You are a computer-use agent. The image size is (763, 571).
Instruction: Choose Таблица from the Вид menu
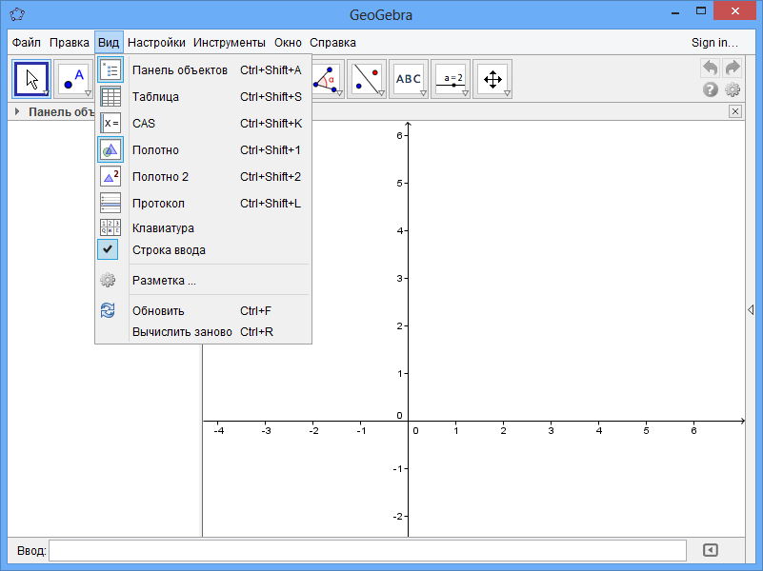click(155, 96)
